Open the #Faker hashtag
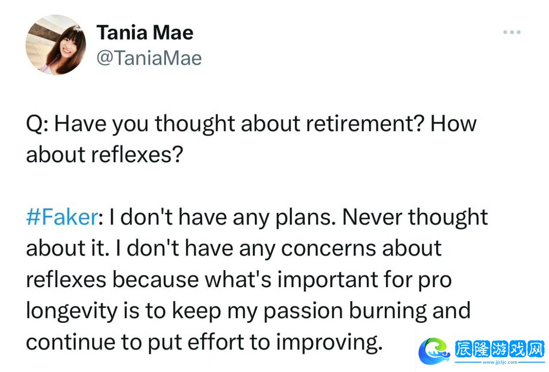549x372 pixels. 62,217
